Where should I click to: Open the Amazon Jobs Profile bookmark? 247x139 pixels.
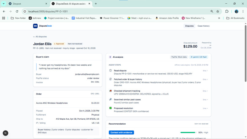(x=167, y=18)
